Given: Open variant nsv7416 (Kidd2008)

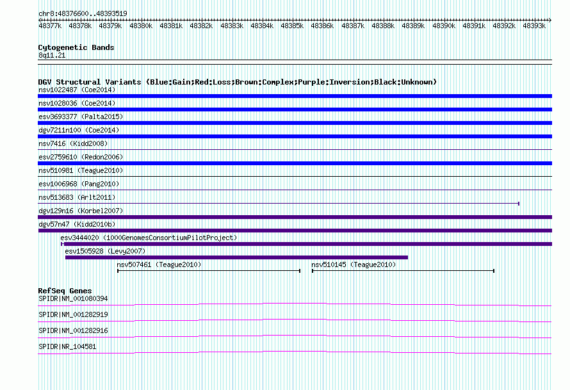Looking at the screenshot, I should click(73, 143).
